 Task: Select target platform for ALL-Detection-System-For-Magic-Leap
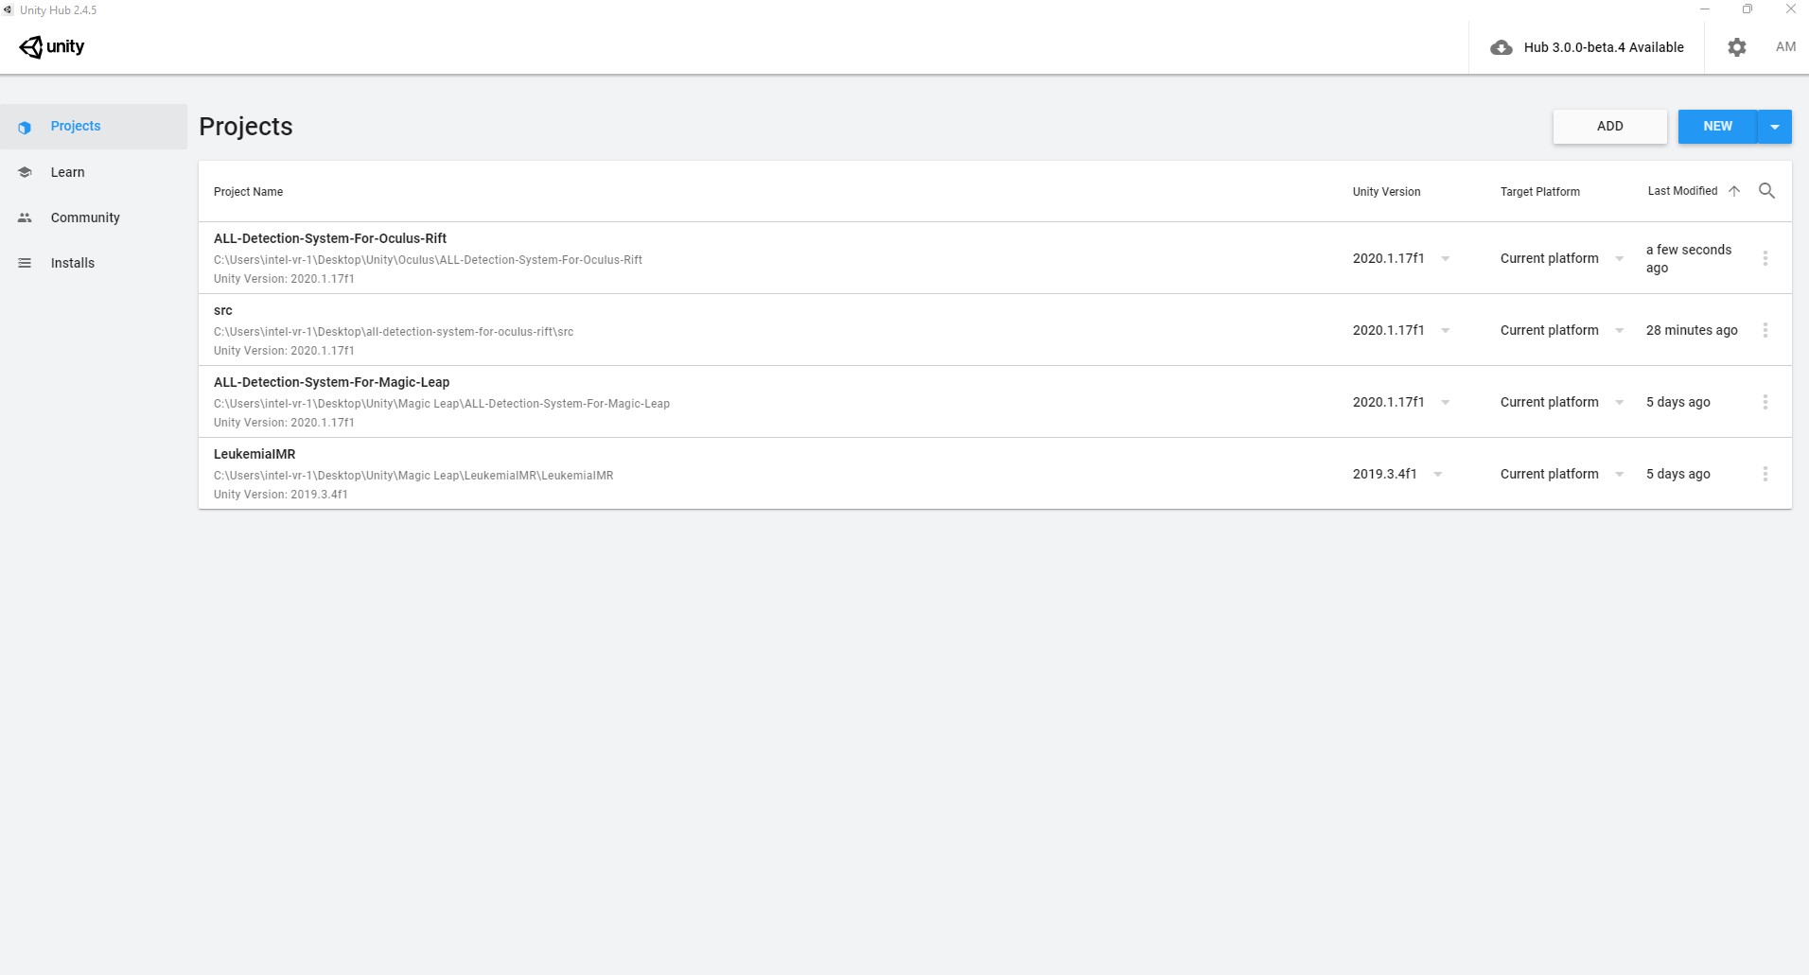click(1562, 402)
